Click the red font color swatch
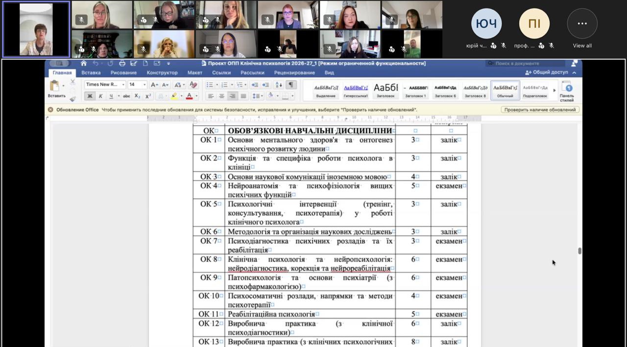The height and width of the screenshot is (347, 627). (189, 96)
